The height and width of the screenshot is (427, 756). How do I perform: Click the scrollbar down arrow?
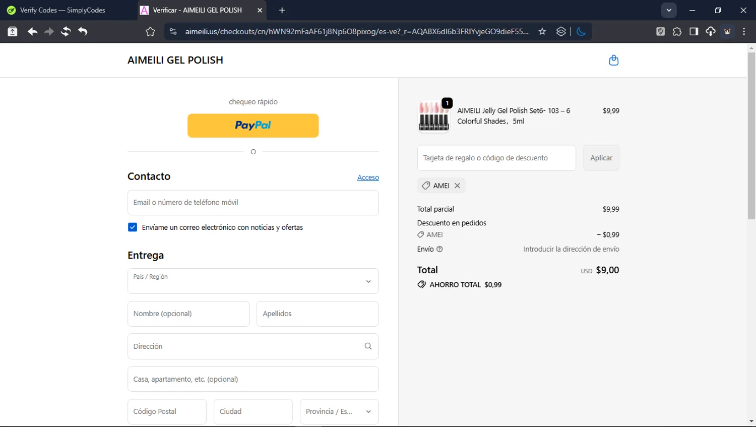tap(751, 421)
